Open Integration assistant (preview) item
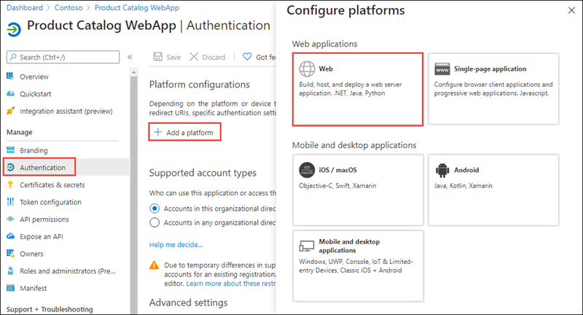Screen dimensions: 583x315 66,111
